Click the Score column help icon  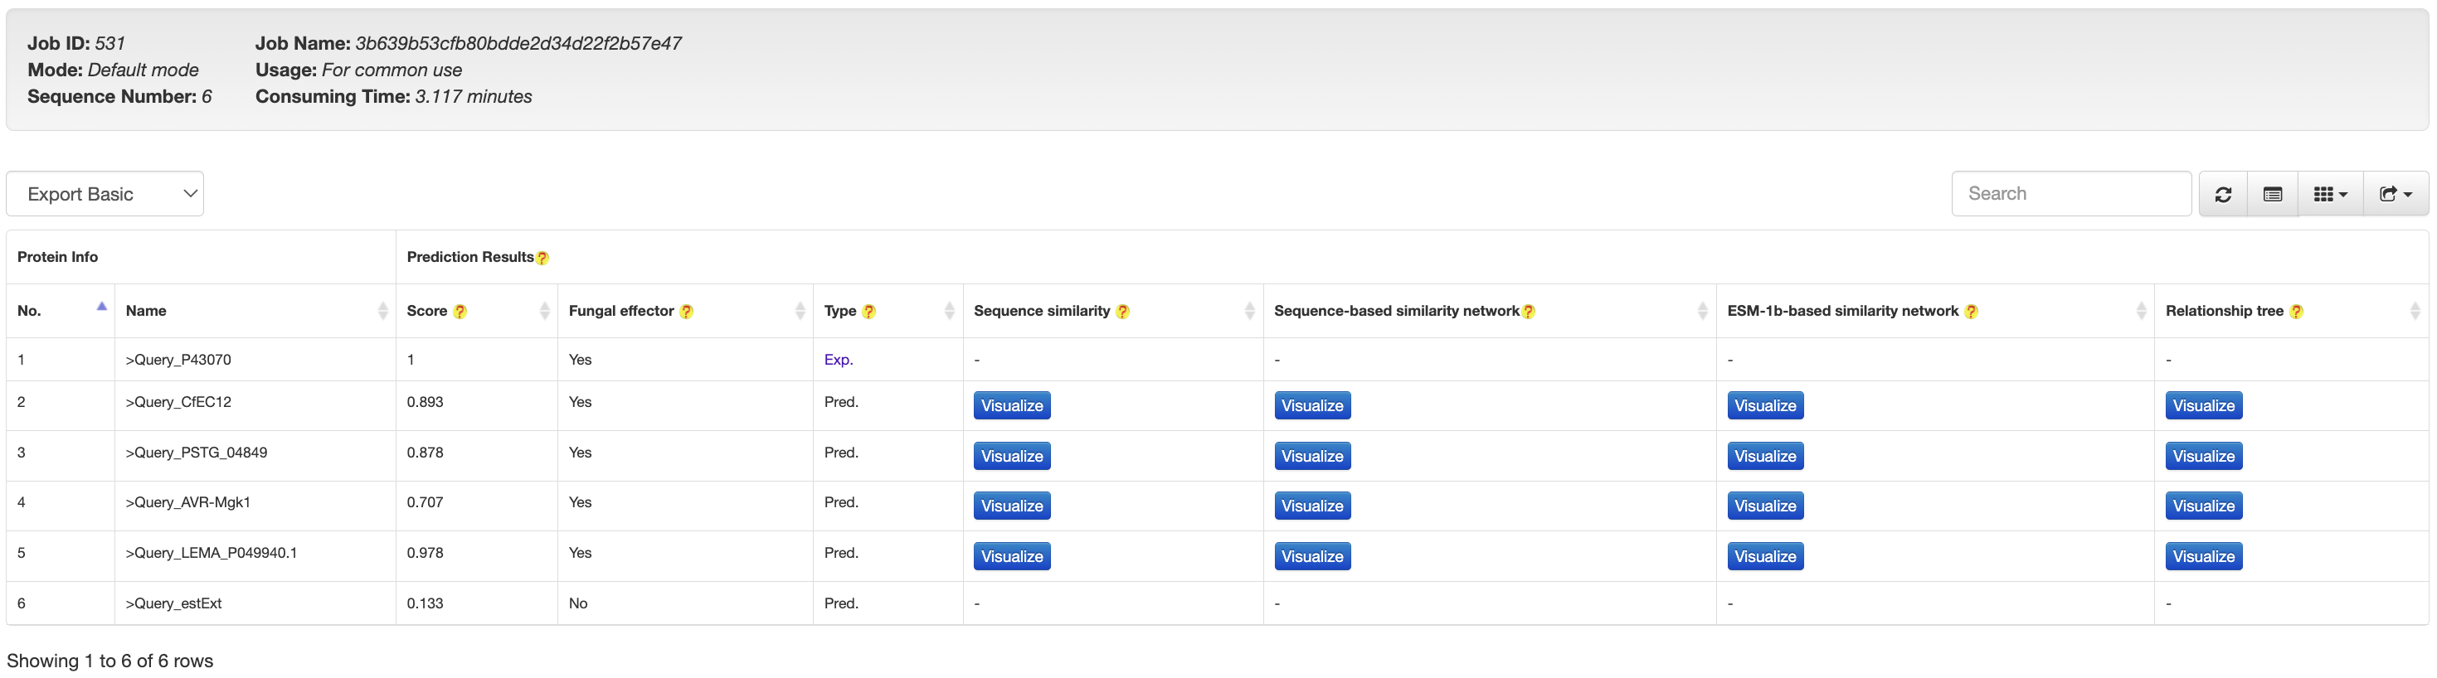pos(460,312)
